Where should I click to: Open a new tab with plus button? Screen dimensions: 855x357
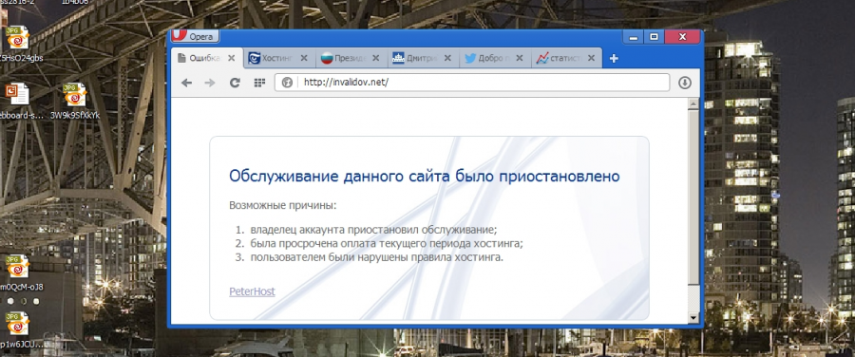[x=614, y=58]
